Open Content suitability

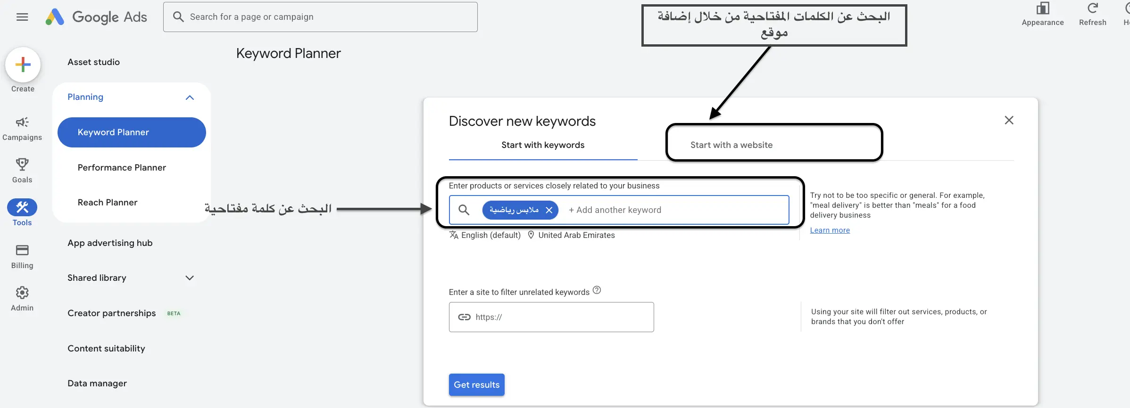pos(106,349)
